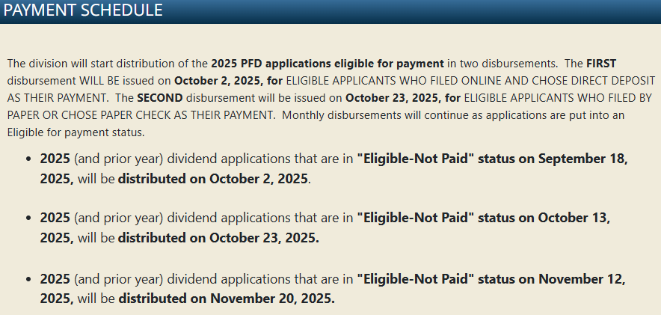661x315 pixels.
Task: Click "Eligible-Not Paid" in the second bullet
Action: (x=416, y=218)
